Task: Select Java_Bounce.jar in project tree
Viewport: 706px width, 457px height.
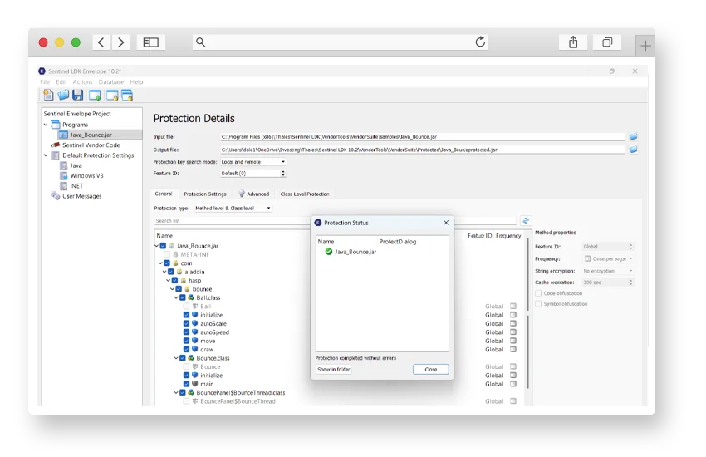Action: [x=91, y=135]
